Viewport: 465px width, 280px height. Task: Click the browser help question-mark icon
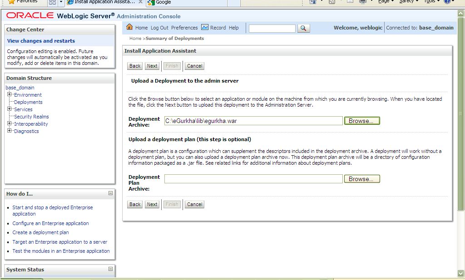pyautogui.click(x=447, y=1)
